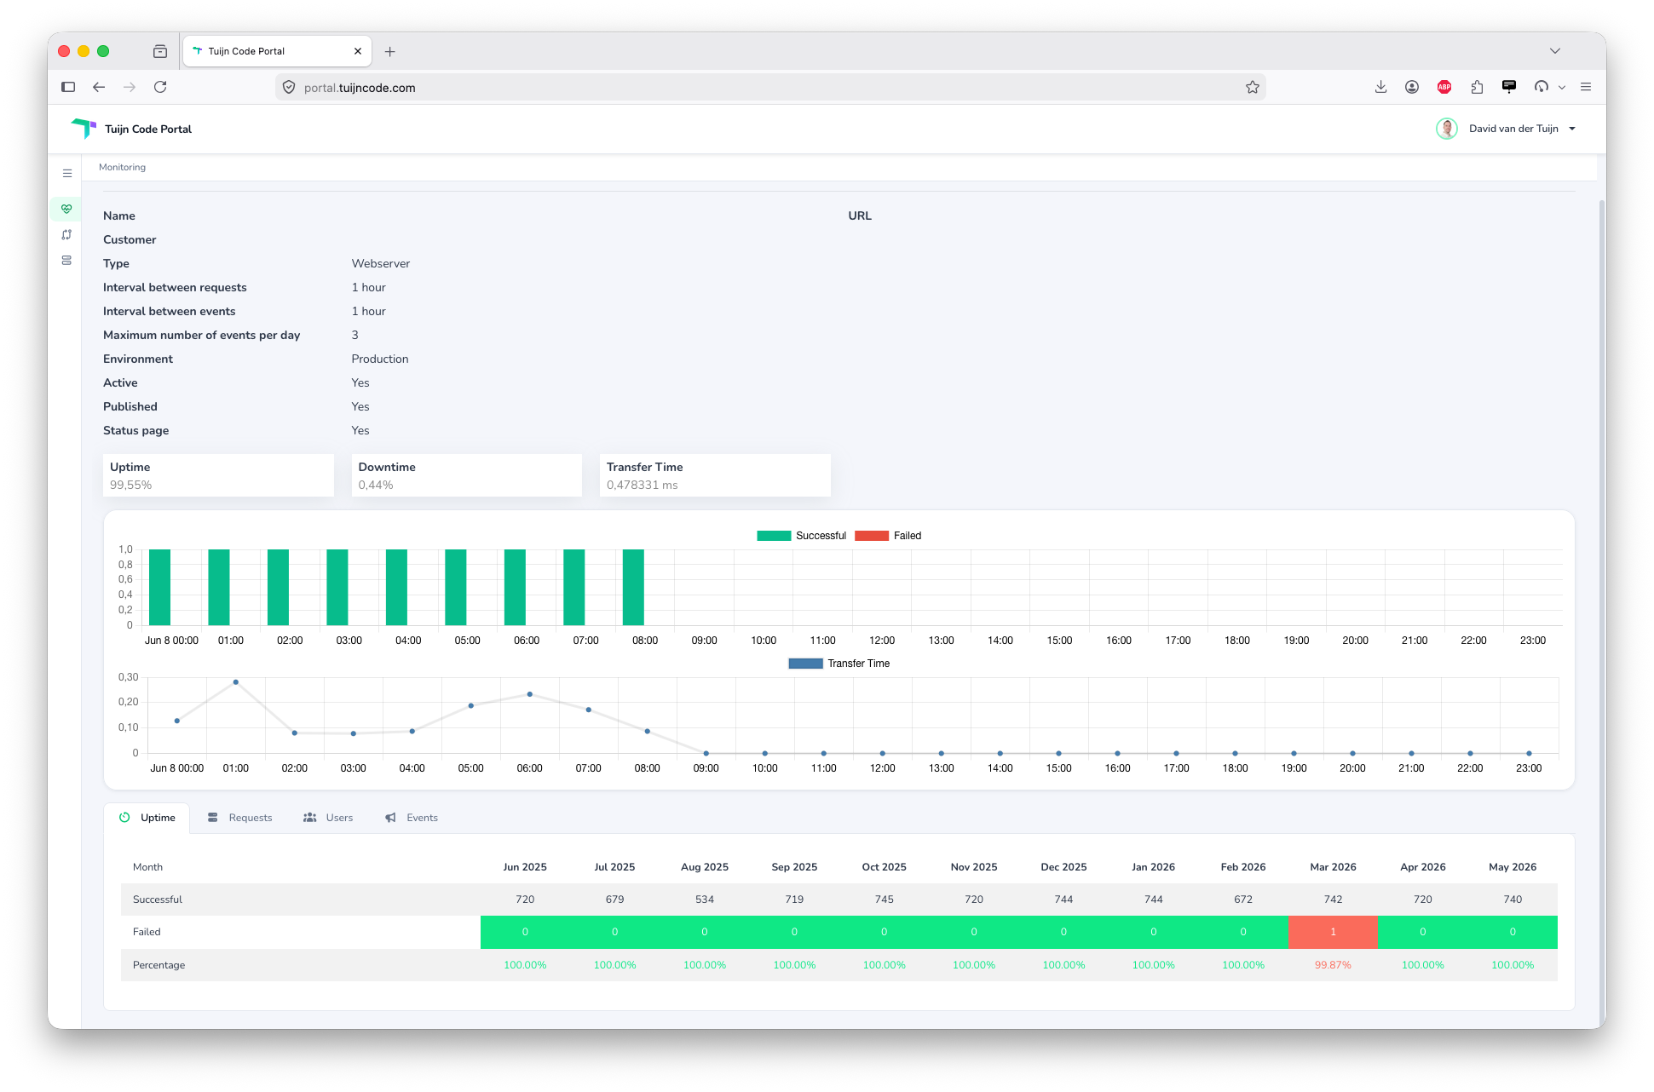Click the Aug 2025 successful value 534
The width and height of the screenshot is (1654, 1092).
tap(705, 899)
